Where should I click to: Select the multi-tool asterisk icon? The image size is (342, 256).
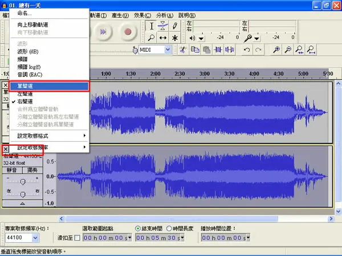tap(175, 38)
